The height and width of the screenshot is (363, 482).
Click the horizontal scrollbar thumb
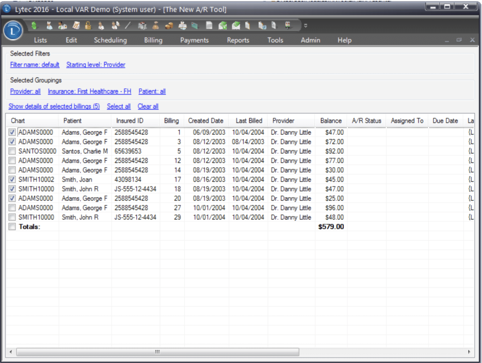pos(158,352)
